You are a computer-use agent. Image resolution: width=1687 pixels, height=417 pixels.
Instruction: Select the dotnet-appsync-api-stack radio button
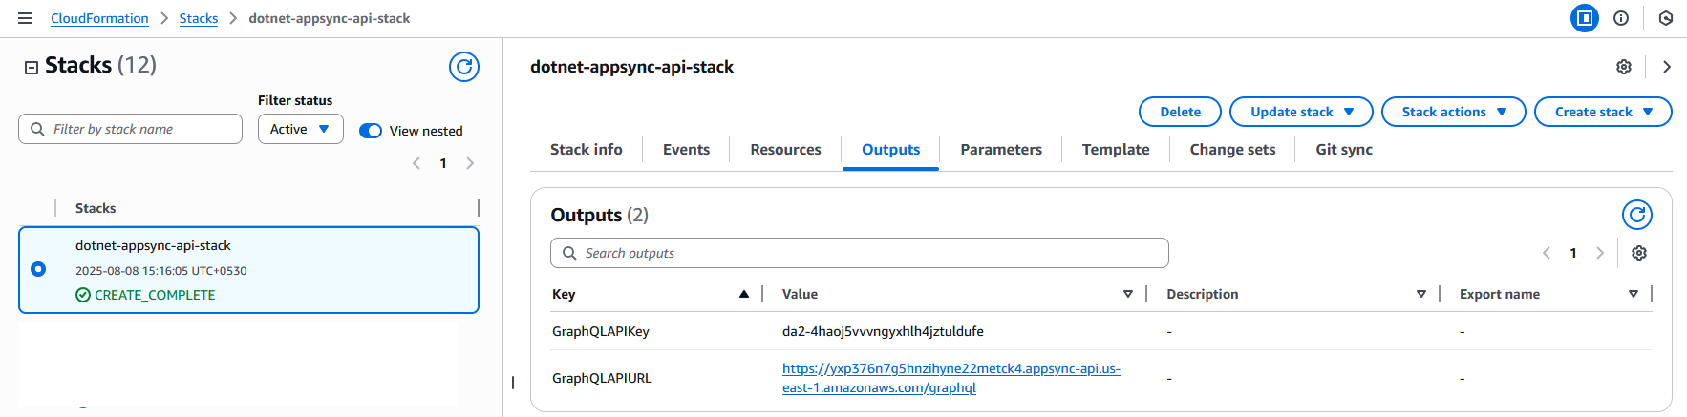pos(38,269)
